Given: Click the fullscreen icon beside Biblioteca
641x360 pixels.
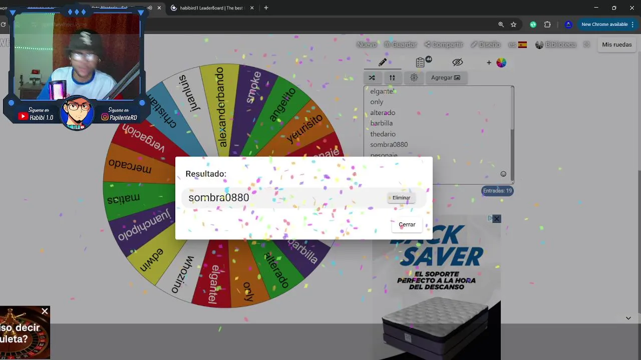Looking at the screenshot, I should pyautogui.click(x=586, y=44).
